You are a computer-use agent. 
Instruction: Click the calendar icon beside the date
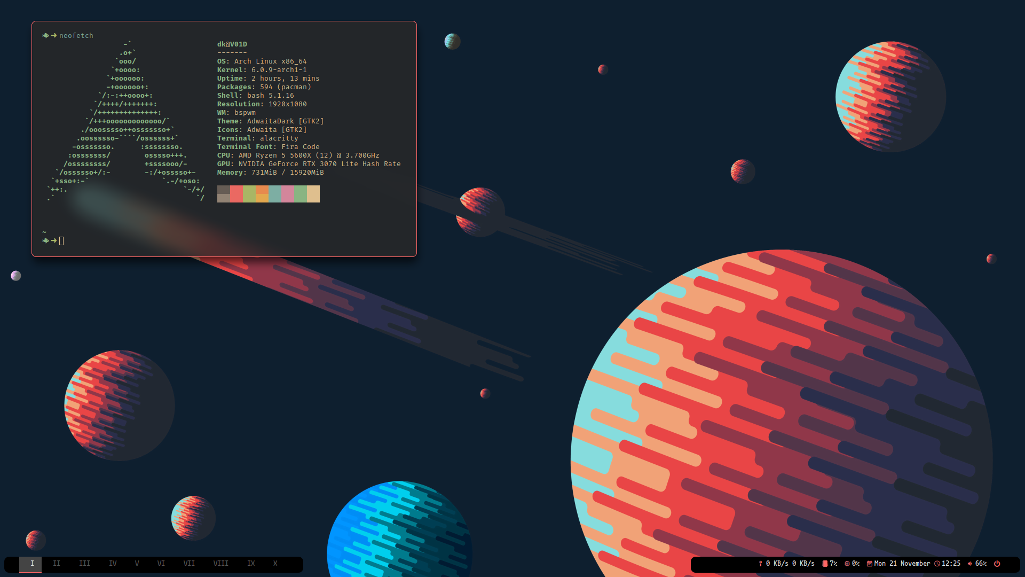870,564
